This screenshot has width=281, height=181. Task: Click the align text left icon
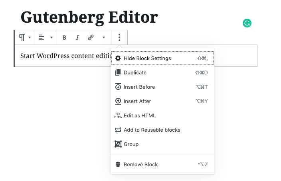pos(42,37)
